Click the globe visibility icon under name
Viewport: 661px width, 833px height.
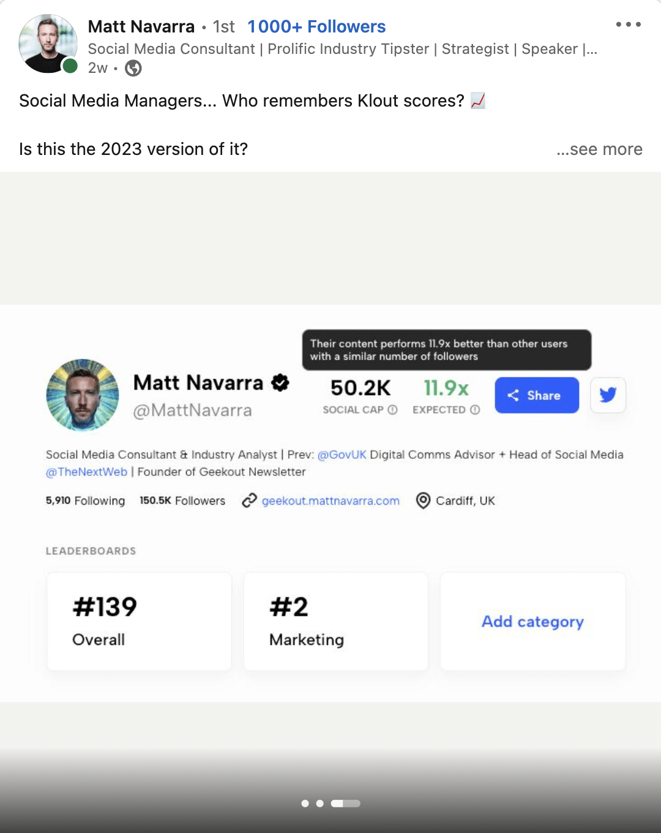pyautogui.click(x=133, y=68)
